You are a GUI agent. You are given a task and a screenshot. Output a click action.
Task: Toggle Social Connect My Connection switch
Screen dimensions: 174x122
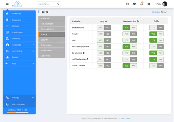pos(130,66)
